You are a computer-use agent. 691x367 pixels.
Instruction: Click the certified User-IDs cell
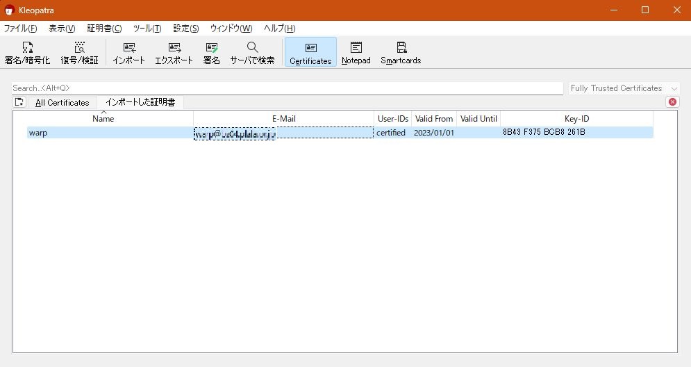tap(392, 133)
